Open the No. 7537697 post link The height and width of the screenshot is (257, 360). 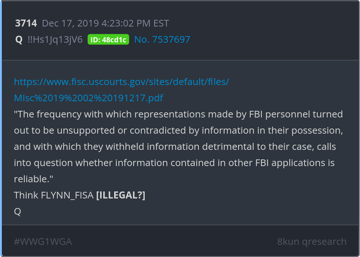click(x=162, y=39)
